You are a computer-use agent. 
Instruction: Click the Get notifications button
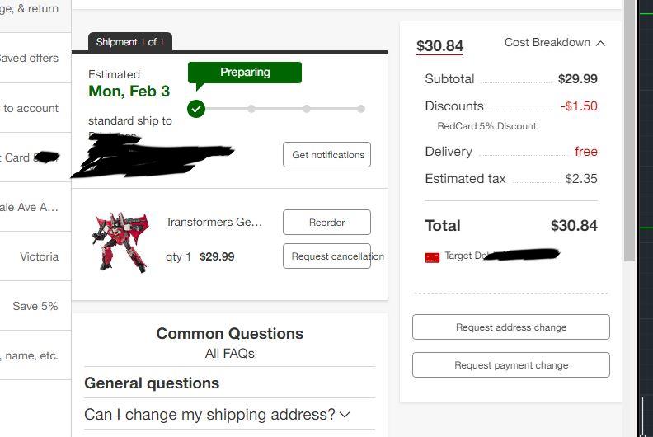pyautogui.click(x=327, y=155)
